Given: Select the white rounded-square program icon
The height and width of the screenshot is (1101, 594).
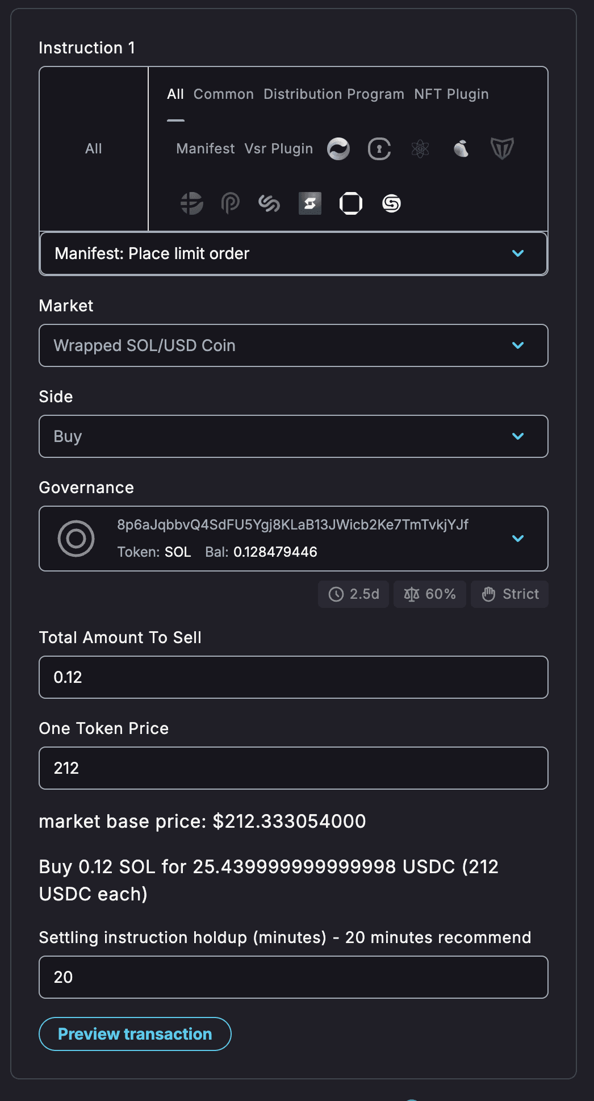Looking at the screenshot, I should pos(351,203).
